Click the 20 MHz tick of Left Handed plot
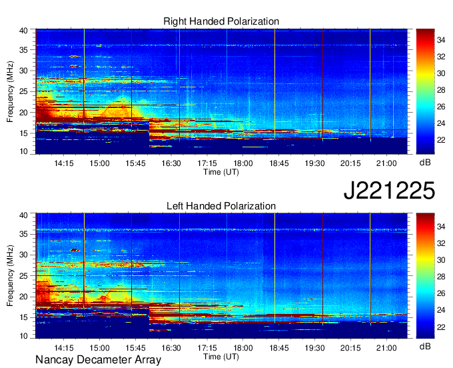This screenshot has height=368, width=453. (23, 297)
